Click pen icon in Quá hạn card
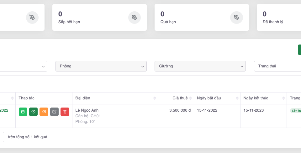Screen dimensions: 301x153 click(x=236, y=17)
